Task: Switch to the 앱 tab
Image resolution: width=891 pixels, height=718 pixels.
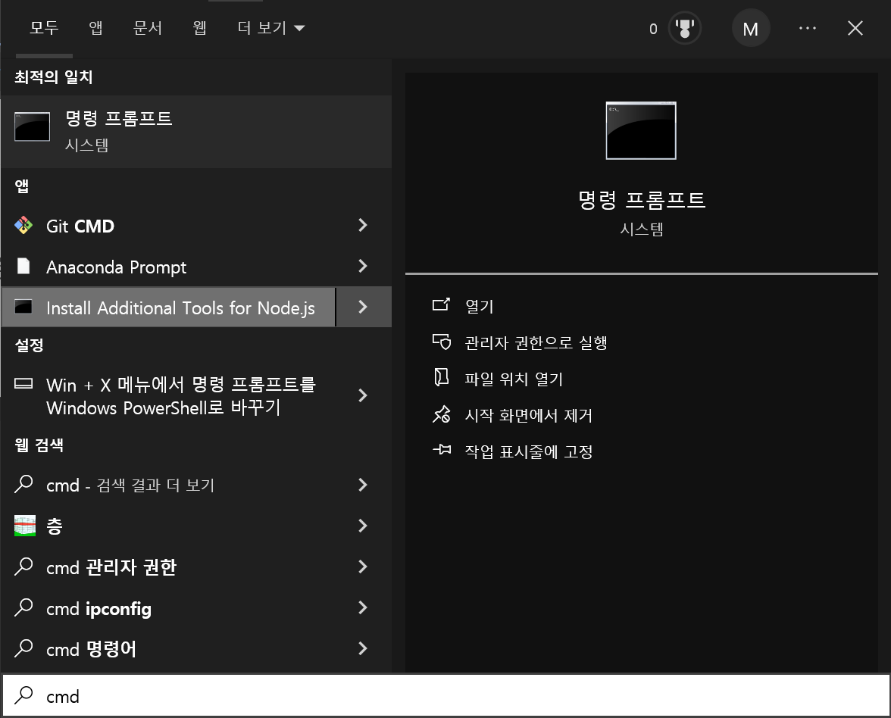Action: 95,28
